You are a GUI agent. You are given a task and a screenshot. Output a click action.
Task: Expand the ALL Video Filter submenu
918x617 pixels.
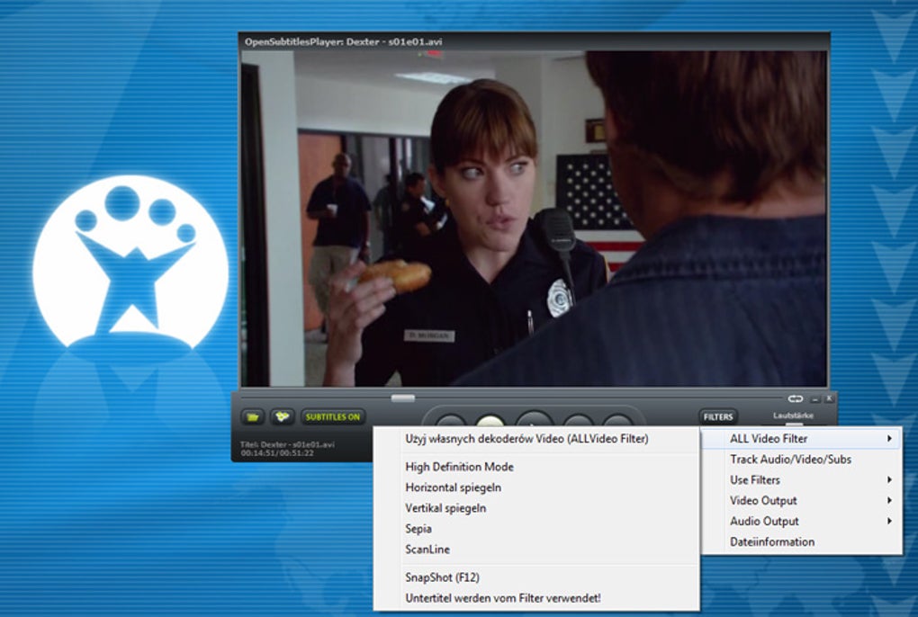802,439
